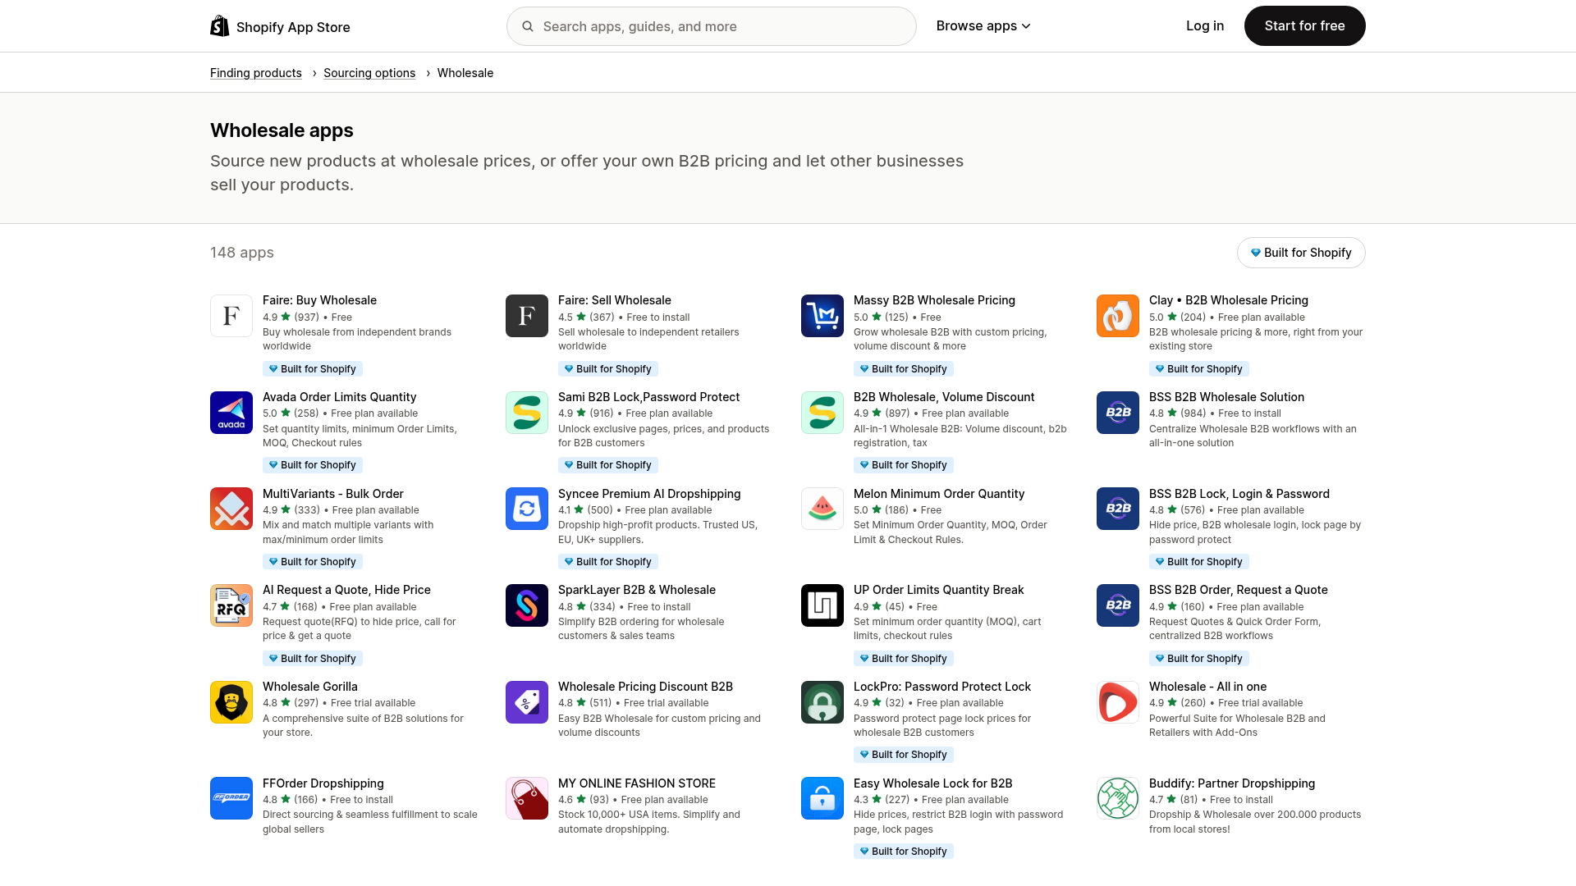Open the SparkLayer B2B & Wholesale icon
The image size is (1576, 886).
pyautogui.click(x=527, y=605)
